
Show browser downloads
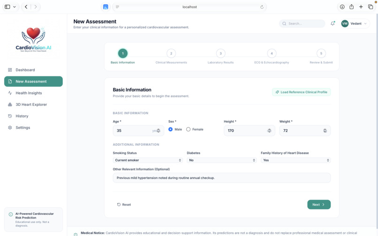(x=342, y=7)
